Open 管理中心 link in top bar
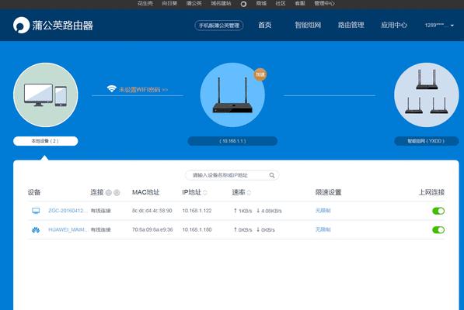This screenshot has height=310, width=464. (x=324, y=3)
